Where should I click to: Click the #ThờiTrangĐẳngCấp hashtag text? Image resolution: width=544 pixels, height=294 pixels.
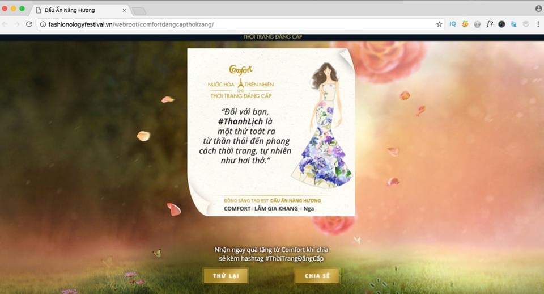[x=294, y=259]
